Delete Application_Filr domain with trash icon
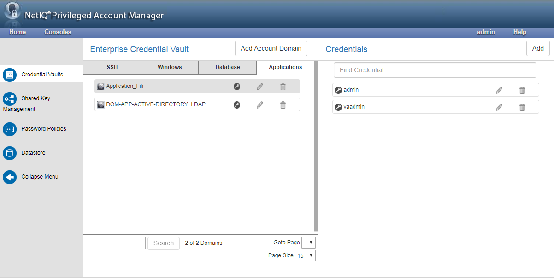 [283, 86]
